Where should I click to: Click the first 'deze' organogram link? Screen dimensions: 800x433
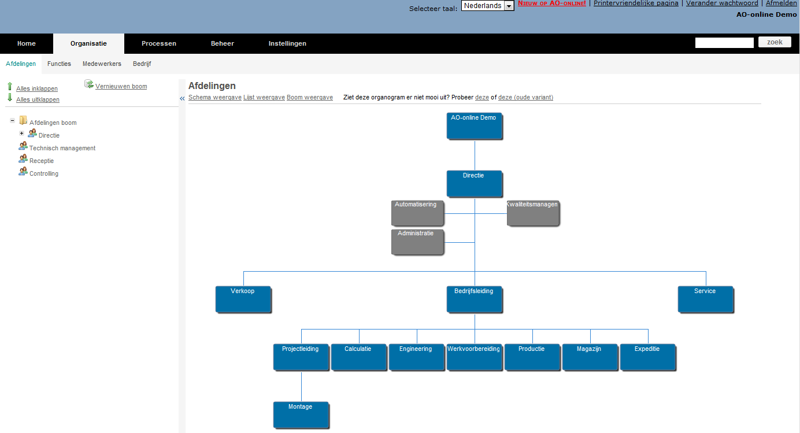pos(482,98)
